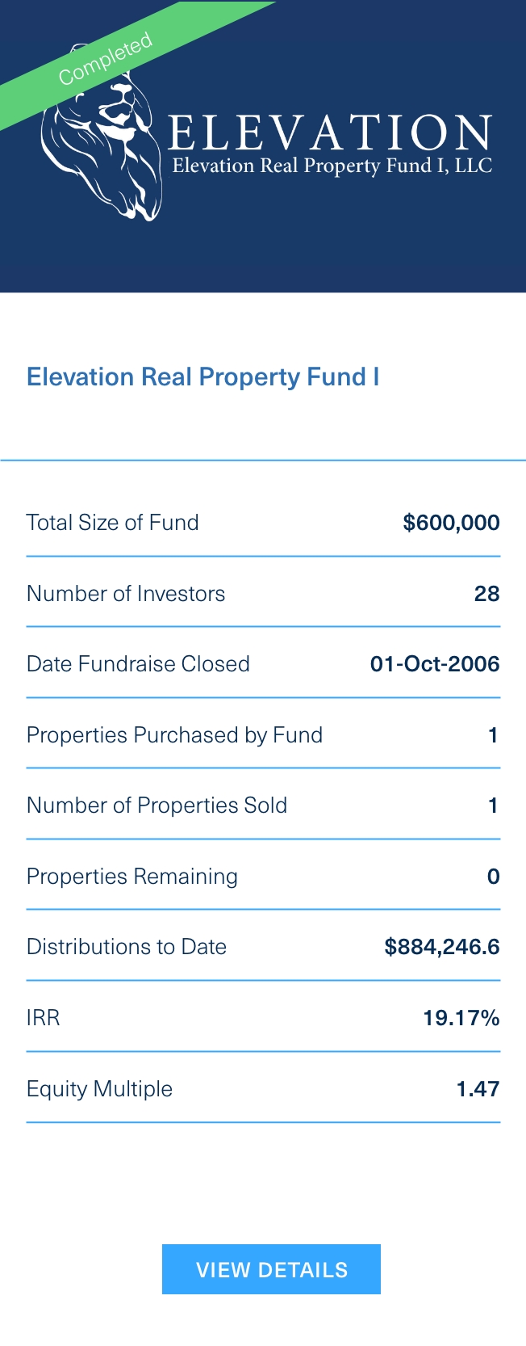
Task: Select the Properties Remaining label
Action: pyautogui.click(x=132, y=877)
